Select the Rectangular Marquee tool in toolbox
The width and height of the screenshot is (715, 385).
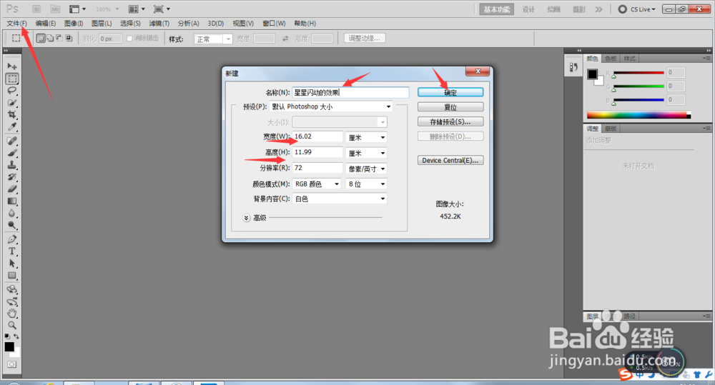pyautogui.click(x=12, y=79)
